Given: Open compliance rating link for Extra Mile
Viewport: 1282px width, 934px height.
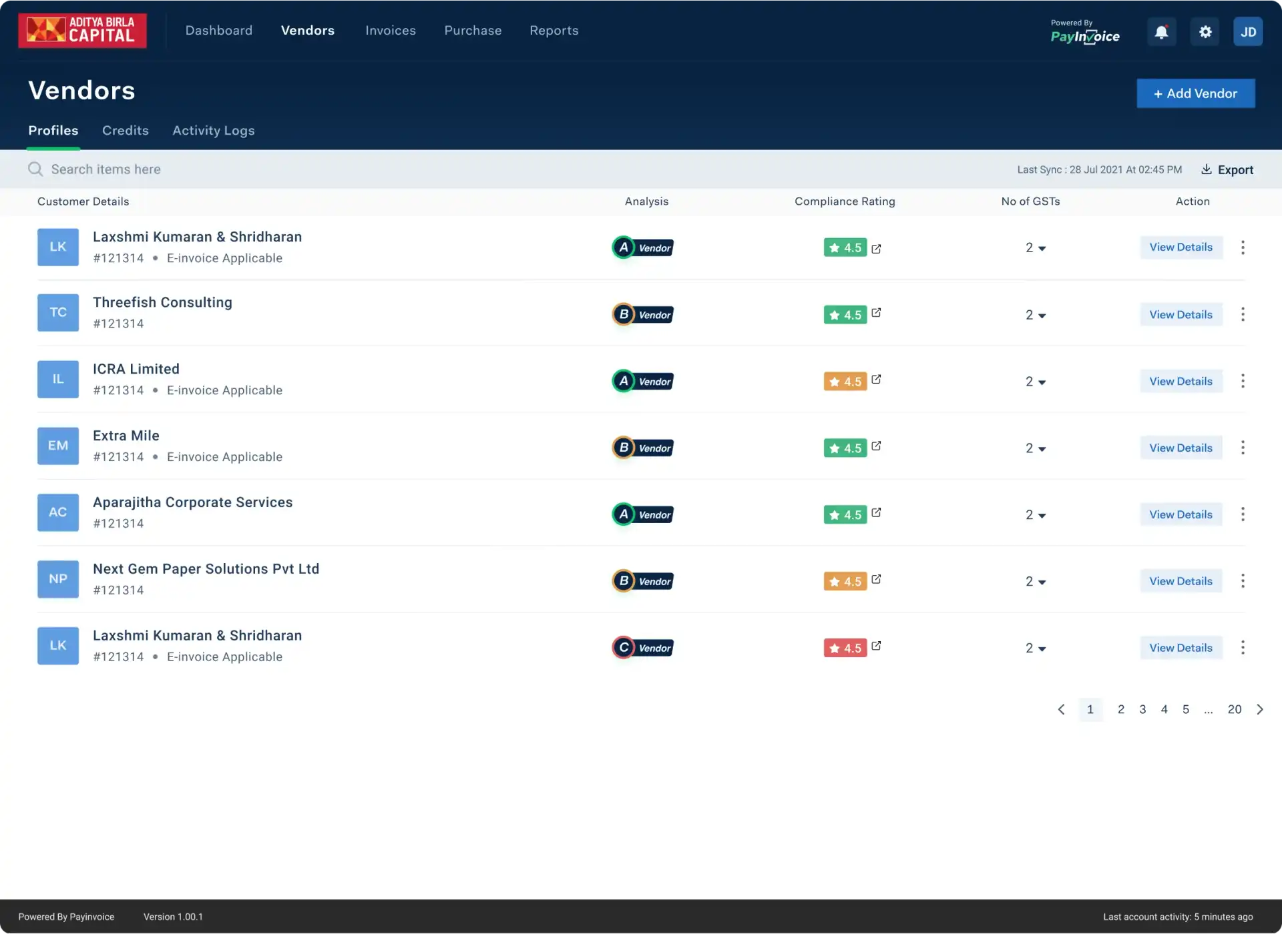Looking at the screenshot, I should pos(876,446).
